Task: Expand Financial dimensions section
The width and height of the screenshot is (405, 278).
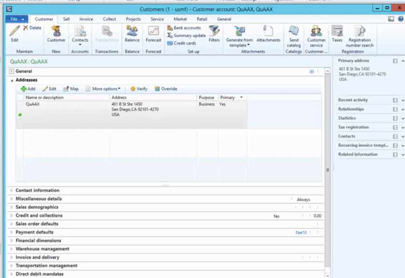Action: (x=12, y=240)
